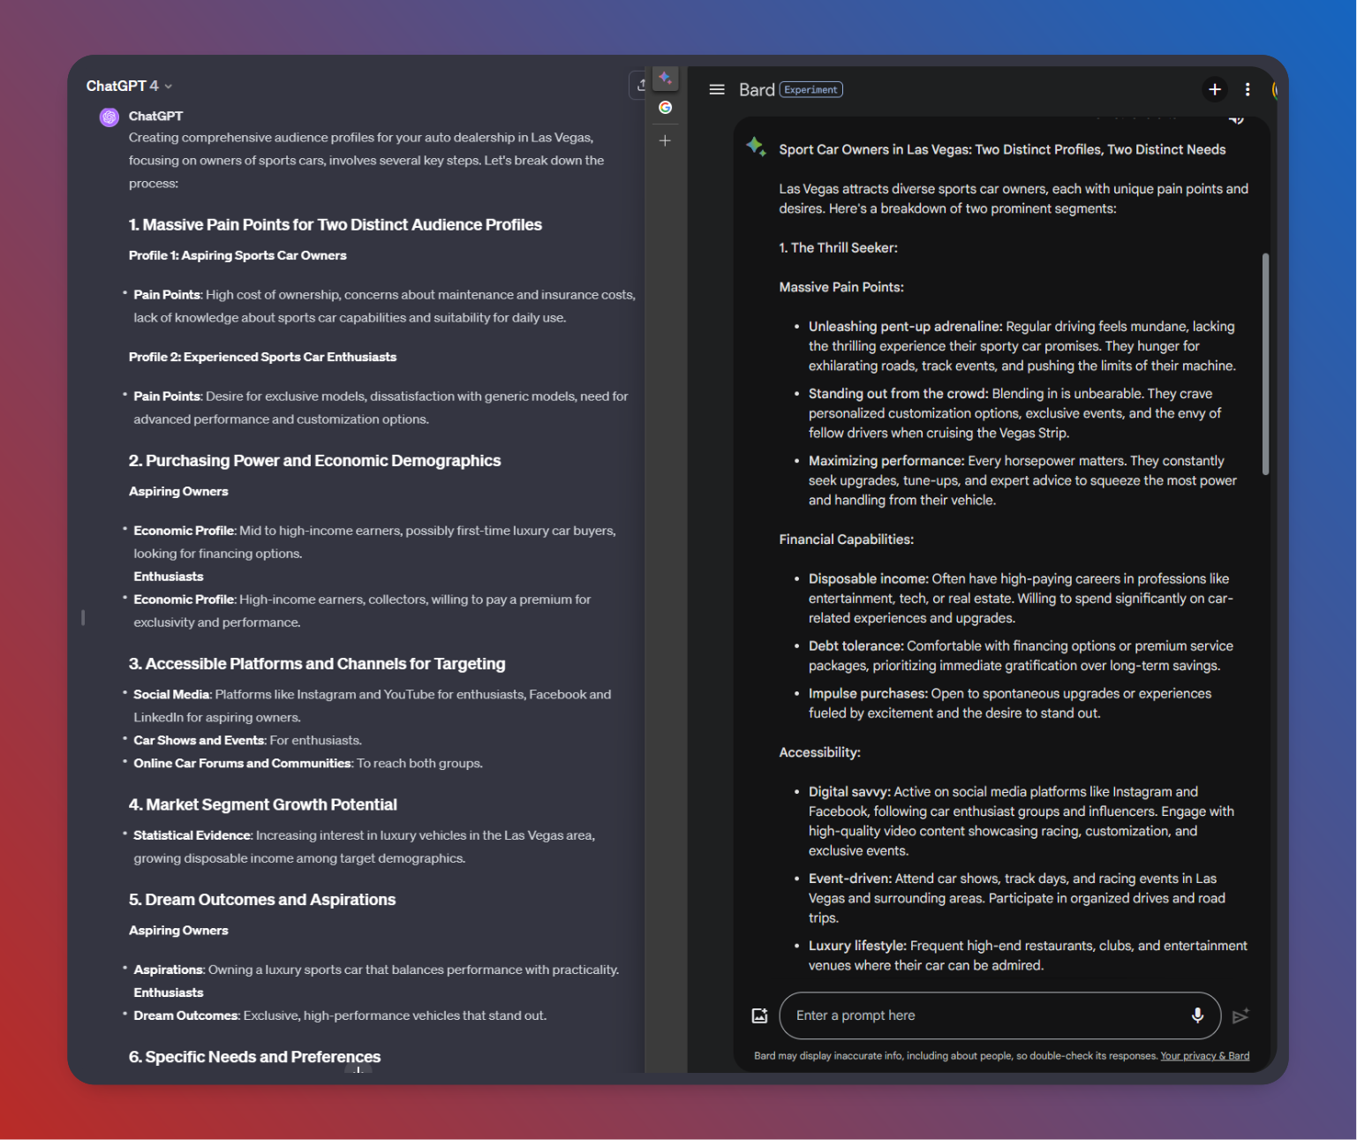Screen dimensions: 1357x1140
Task: Click the listen speaker icon on Bard response
Action: (1236, 119)
